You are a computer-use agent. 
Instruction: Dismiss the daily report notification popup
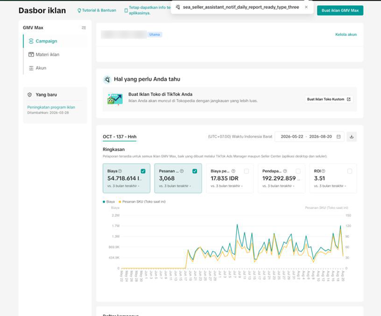click(306, 7)
